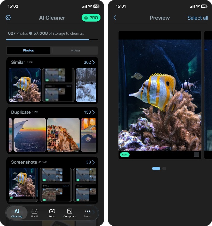
Task: Open the More menu tab
Action: coord(87,213)
